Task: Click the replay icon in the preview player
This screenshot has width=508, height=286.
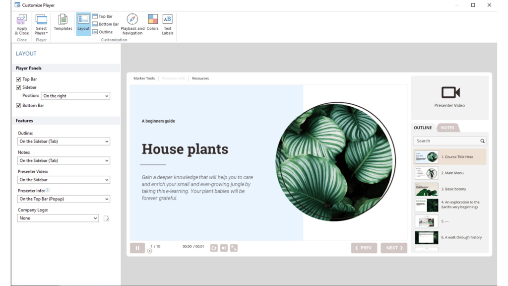Action: pyautogui.click(x=213, y=248)
